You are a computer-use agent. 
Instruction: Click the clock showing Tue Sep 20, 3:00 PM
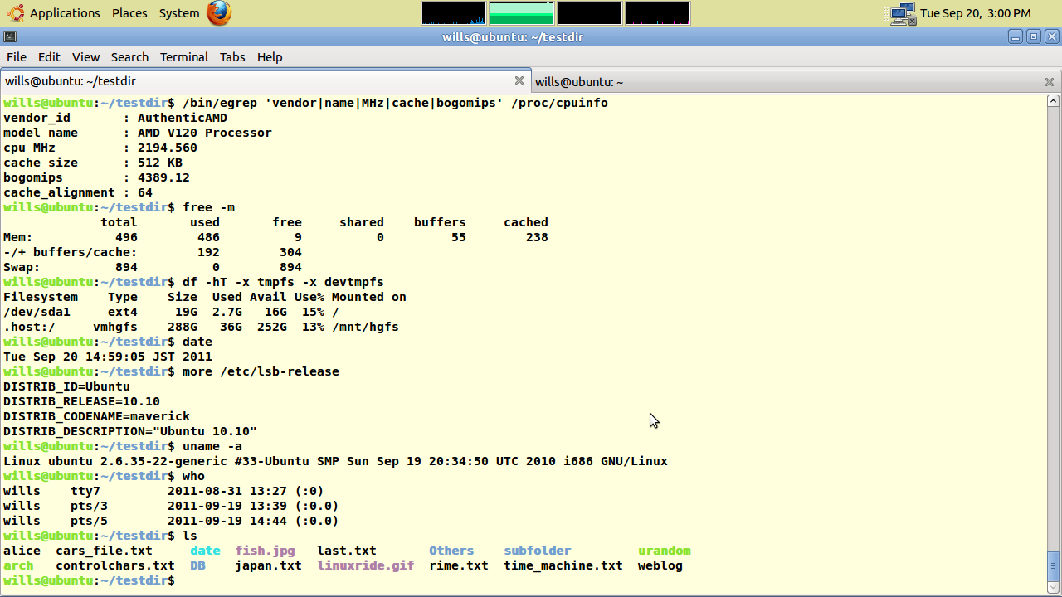point(975,13)
